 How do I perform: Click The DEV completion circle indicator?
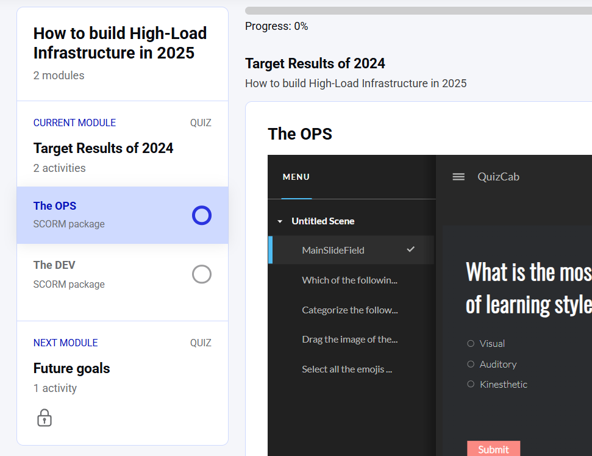(202, 274)
